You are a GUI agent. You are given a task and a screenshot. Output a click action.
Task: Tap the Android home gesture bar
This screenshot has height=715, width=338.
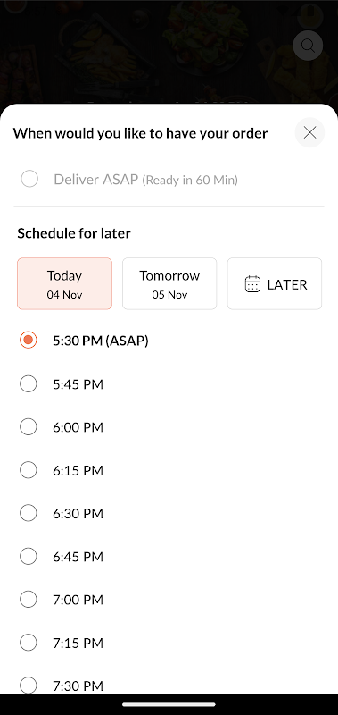pyautogui.click(x=169, y=704)
